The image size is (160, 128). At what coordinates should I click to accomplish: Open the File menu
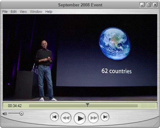point(5,12)
